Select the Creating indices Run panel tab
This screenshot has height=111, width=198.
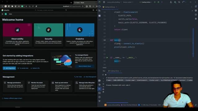114,71
